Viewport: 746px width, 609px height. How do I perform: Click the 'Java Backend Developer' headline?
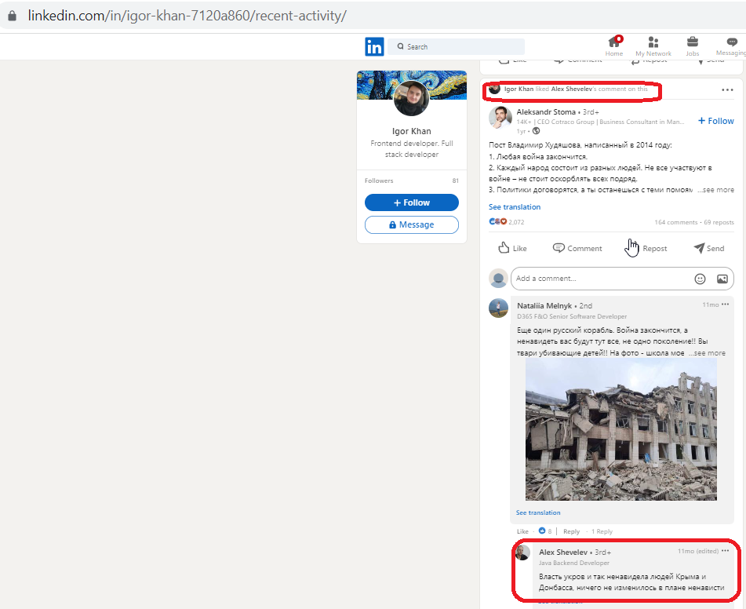[x=573, y=563]
